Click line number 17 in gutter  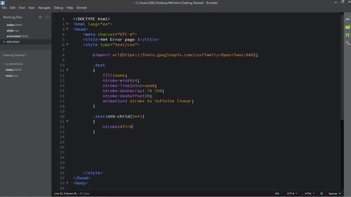pyautogui.click(x=62, y=101)
